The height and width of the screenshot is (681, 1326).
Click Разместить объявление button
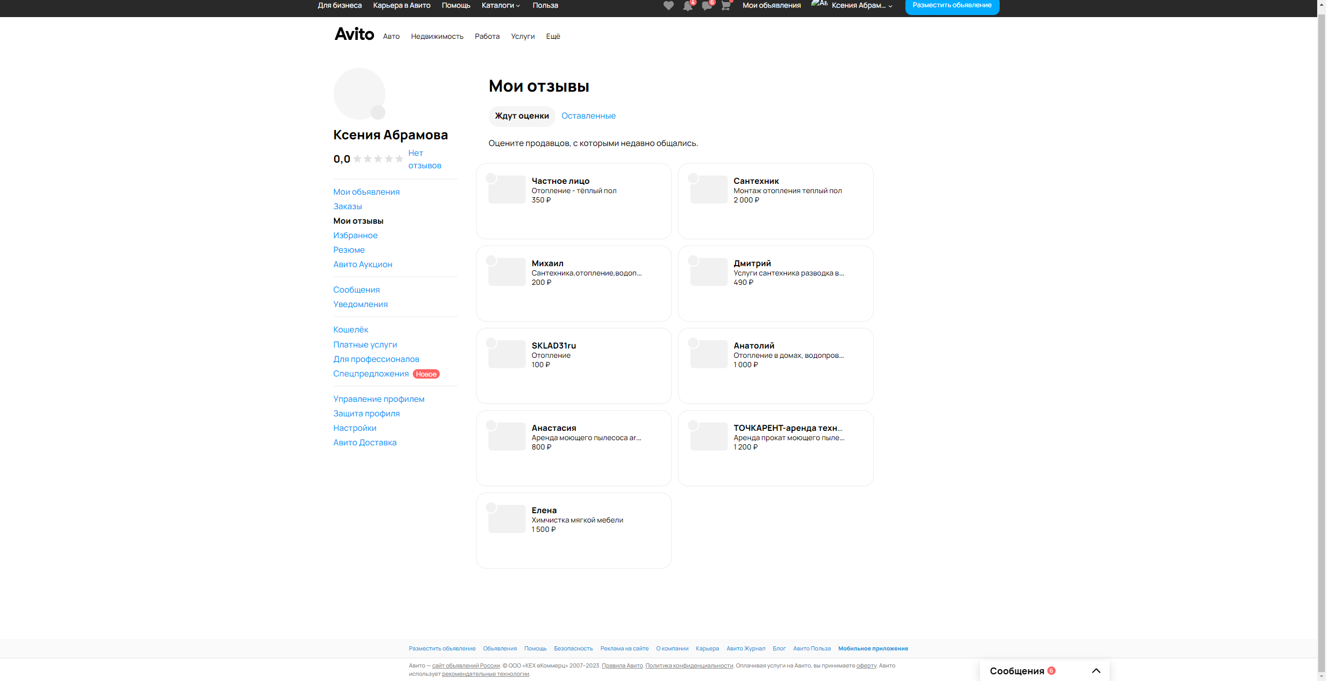tap(952, 6)
